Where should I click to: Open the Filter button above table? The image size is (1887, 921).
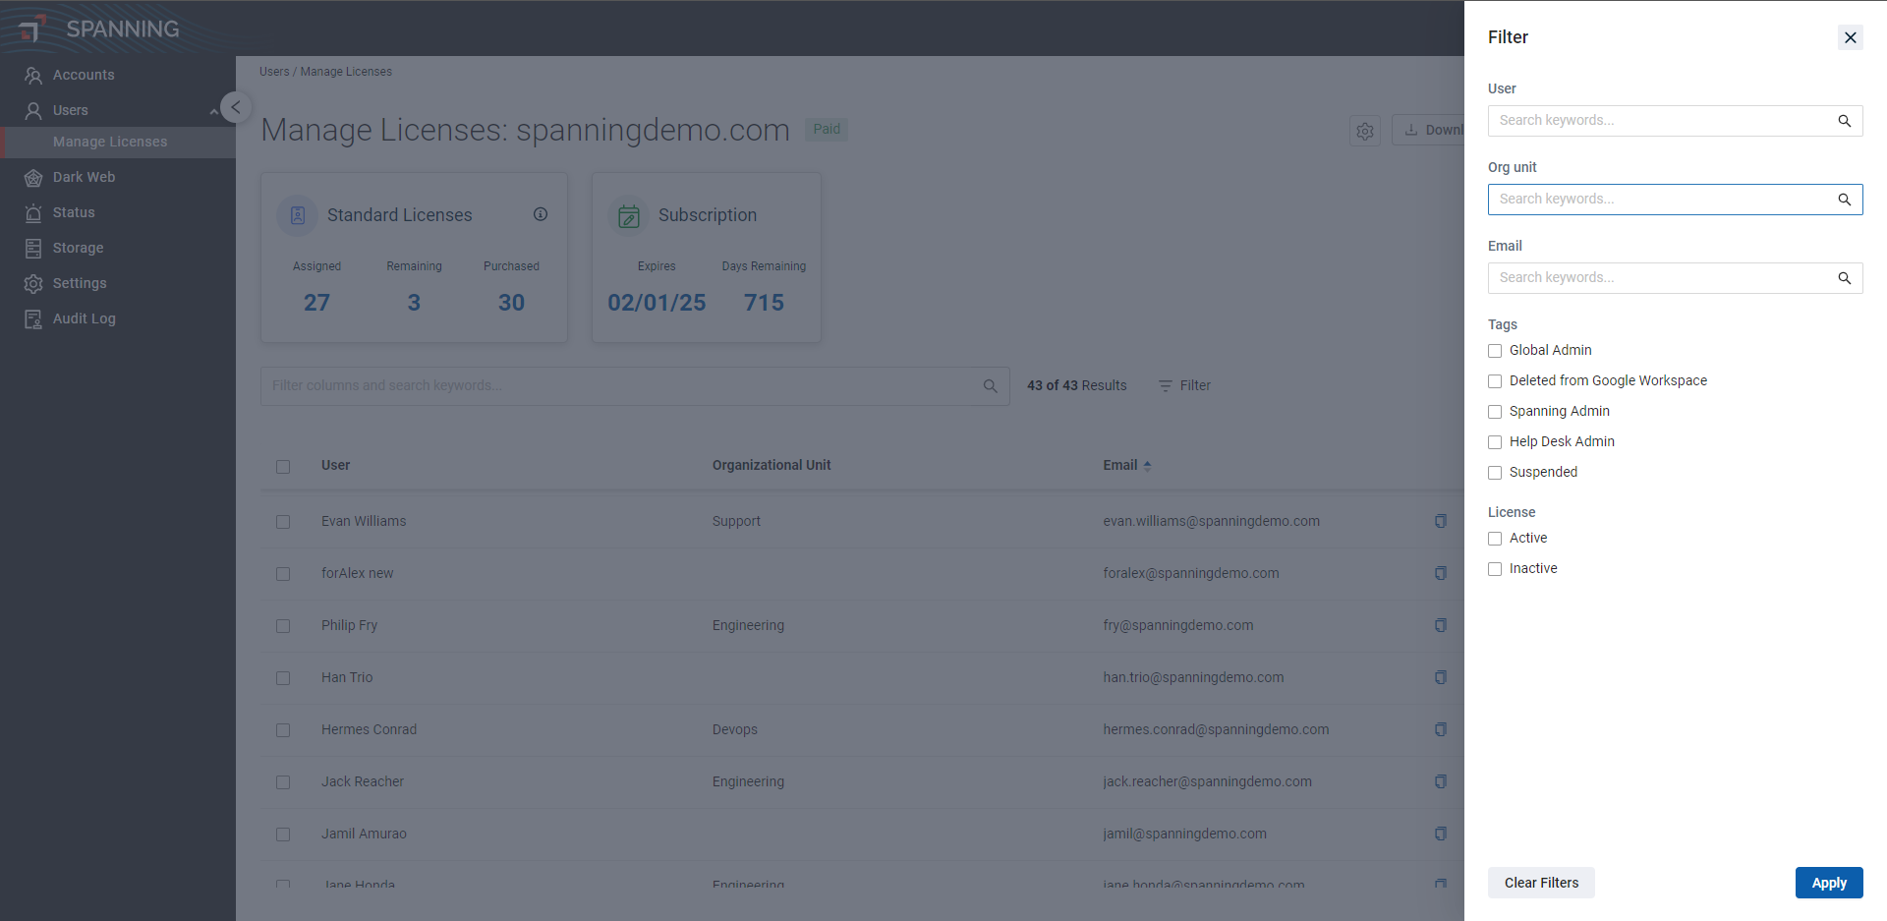[x=1184, y=385]
